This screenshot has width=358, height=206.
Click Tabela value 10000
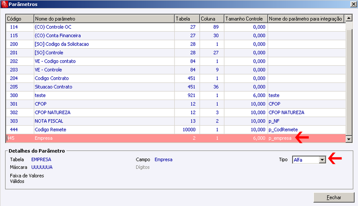[x=189, y=130]
